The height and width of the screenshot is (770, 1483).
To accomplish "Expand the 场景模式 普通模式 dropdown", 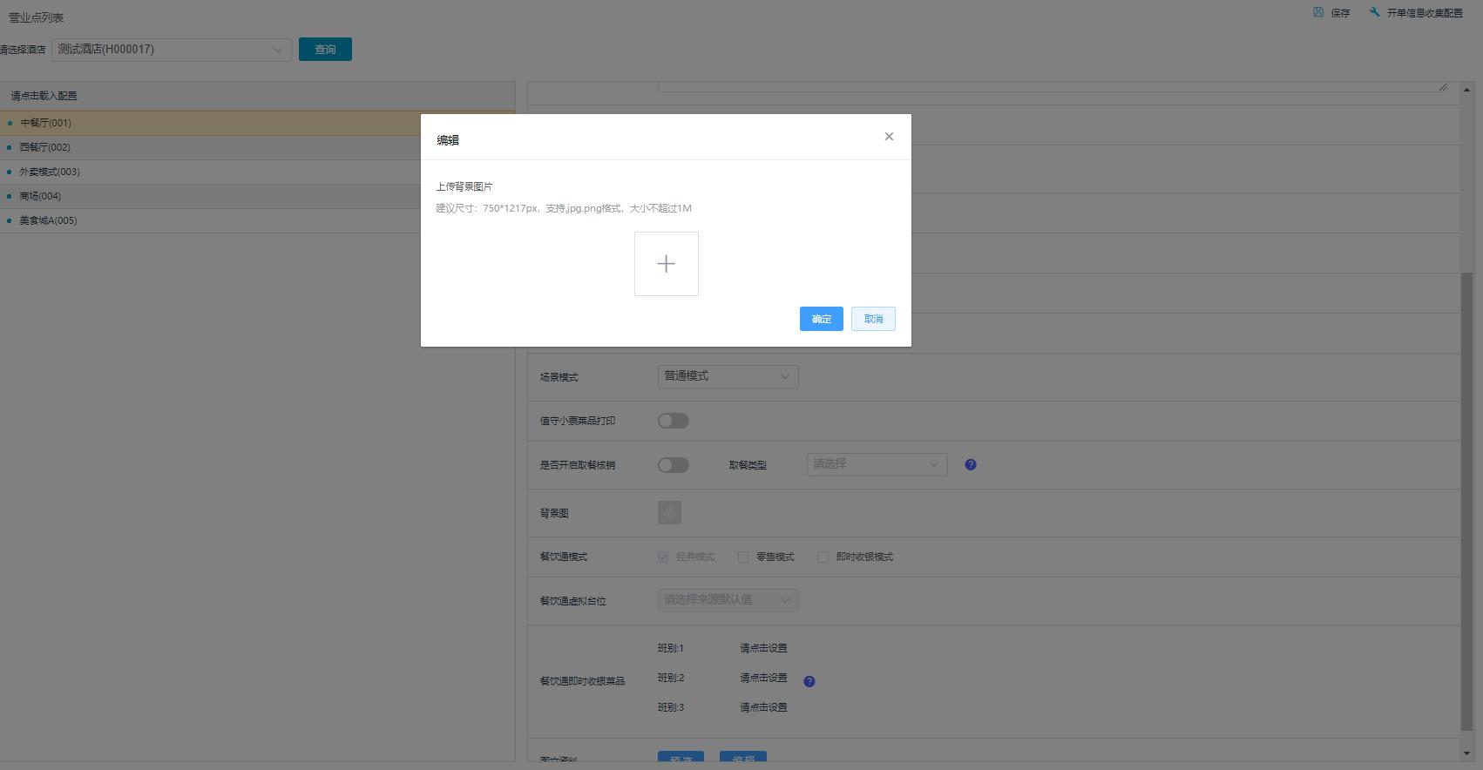I will click(x=728, y=376).
